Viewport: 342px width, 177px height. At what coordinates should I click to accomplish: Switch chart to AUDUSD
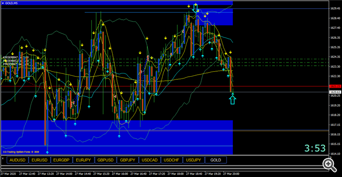[17, 160]
